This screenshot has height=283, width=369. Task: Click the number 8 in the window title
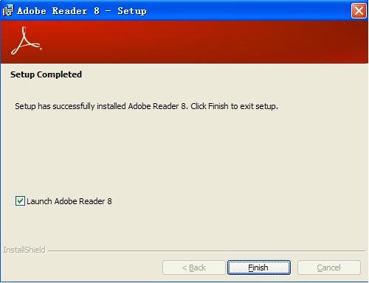[97, 11]
